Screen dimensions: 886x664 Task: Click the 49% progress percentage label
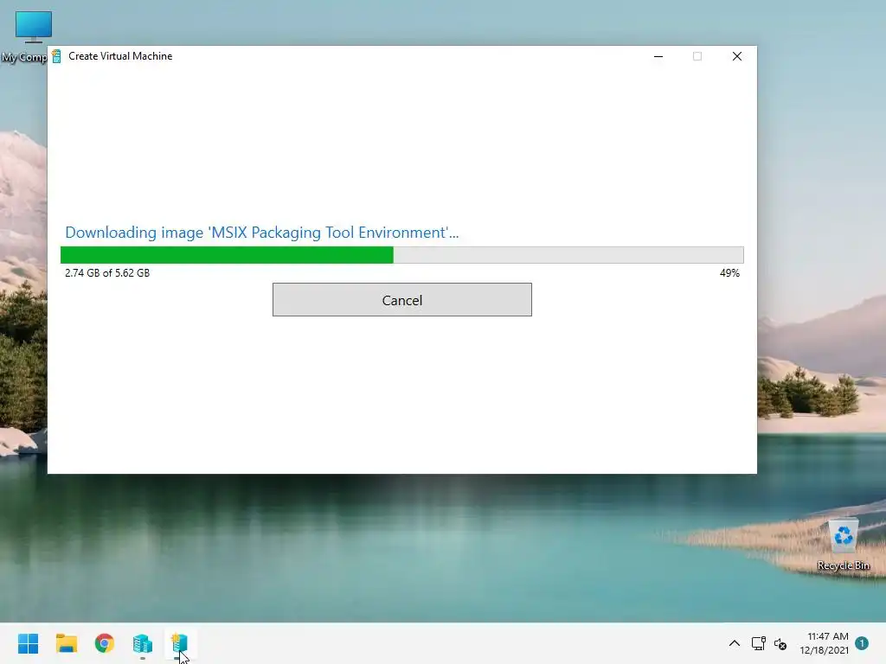(x=729, y=272)
